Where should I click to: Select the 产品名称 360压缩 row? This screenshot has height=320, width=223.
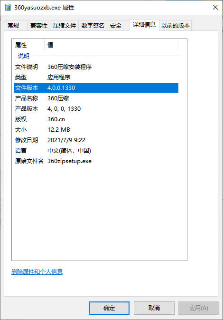click(96, 98)
